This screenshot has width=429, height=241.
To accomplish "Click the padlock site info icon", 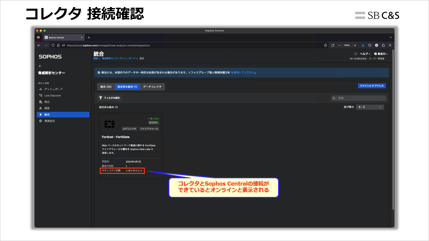I will pyautogui.click(x=58, y=45).
